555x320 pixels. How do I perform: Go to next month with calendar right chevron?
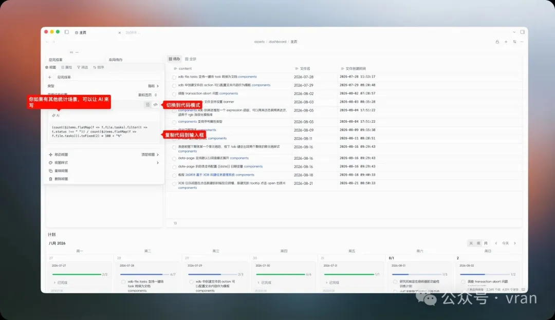514,243
